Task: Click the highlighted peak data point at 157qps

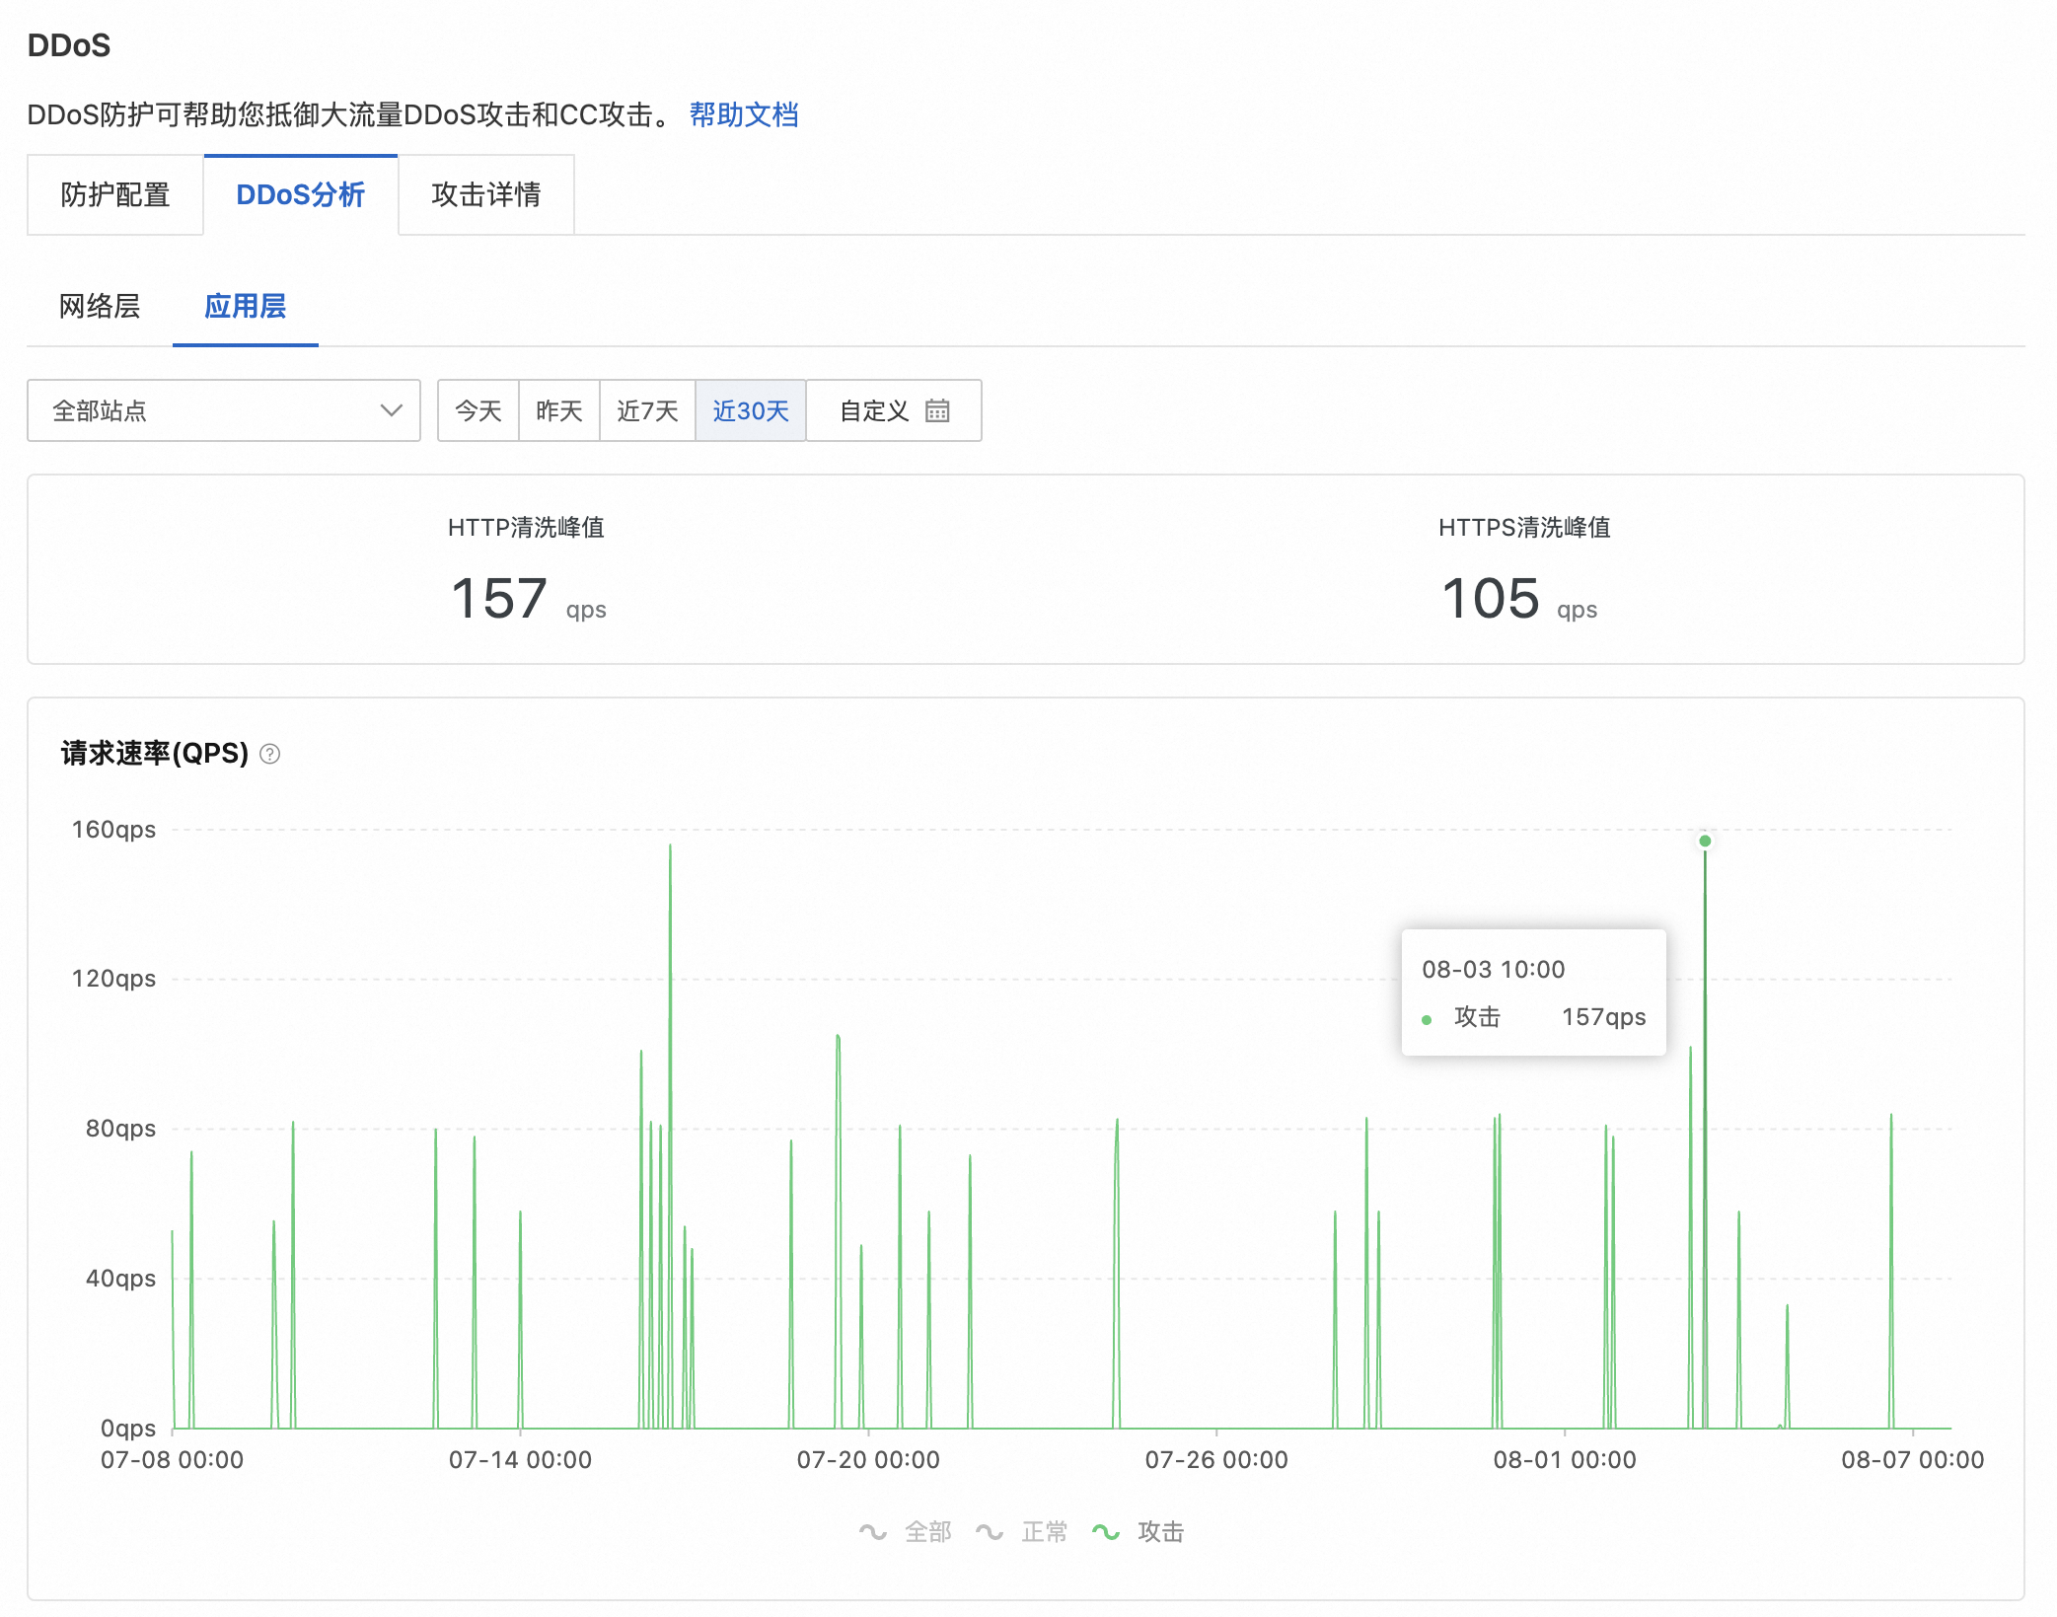Action: point(1705,841)
